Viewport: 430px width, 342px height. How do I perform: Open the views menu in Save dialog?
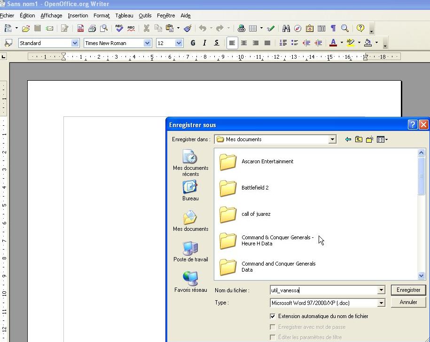click(x=382, y=139)
